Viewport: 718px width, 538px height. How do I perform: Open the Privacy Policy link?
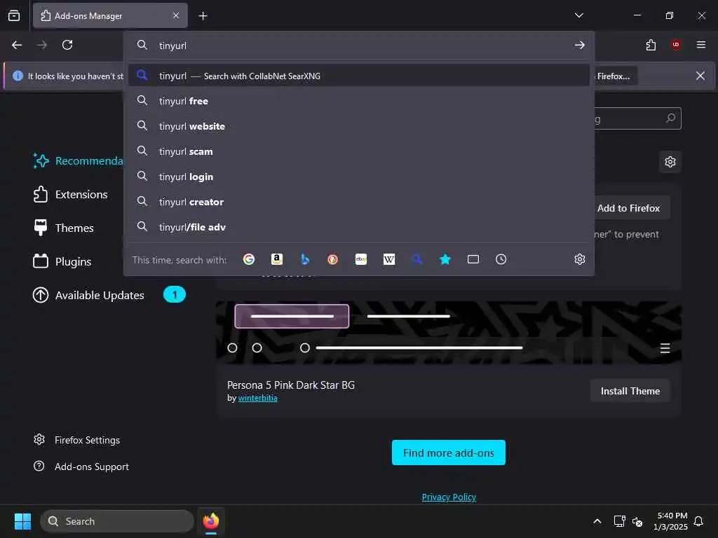tap(449, 497)
